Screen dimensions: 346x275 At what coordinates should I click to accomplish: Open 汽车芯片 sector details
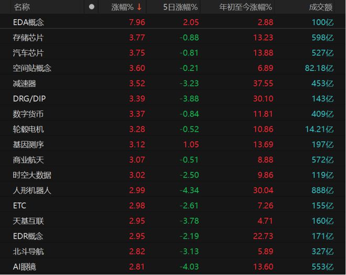pyautogui.click(x=28, y=53)
